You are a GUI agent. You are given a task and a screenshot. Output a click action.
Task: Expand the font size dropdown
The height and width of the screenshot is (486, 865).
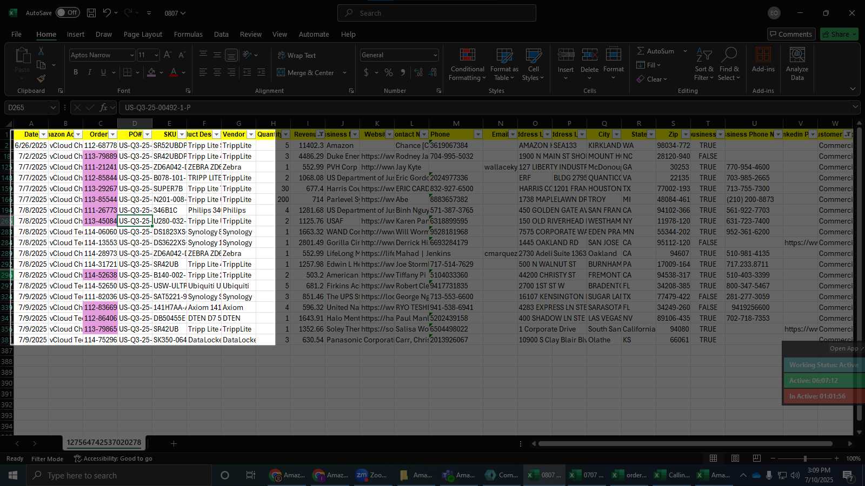pyautogui.click(x=156, y=55)
